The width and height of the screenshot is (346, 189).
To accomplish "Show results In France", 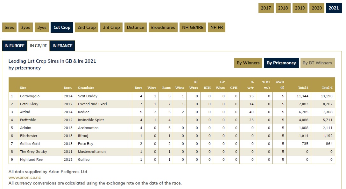I will point(62,46).
